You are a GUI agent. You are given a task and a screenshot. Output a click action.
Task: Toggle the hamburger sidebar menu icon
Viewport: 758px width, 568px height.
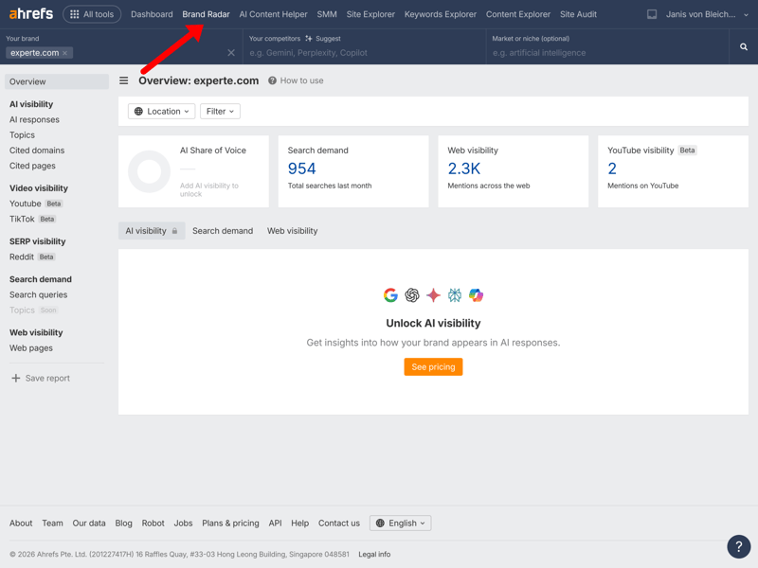click(x=124, y=81)
